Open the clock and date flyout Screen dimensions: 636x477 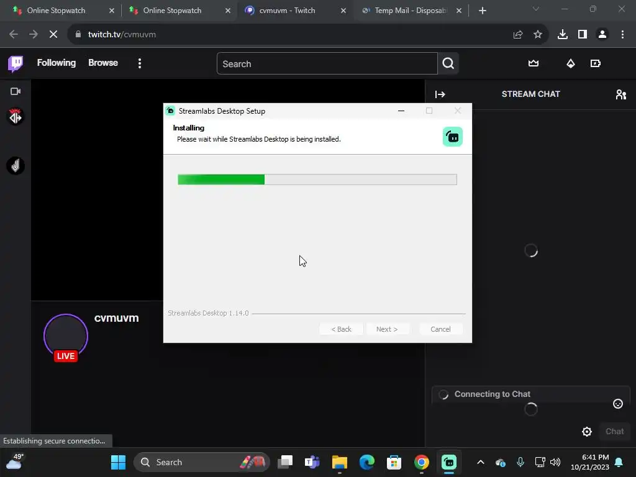590,462
